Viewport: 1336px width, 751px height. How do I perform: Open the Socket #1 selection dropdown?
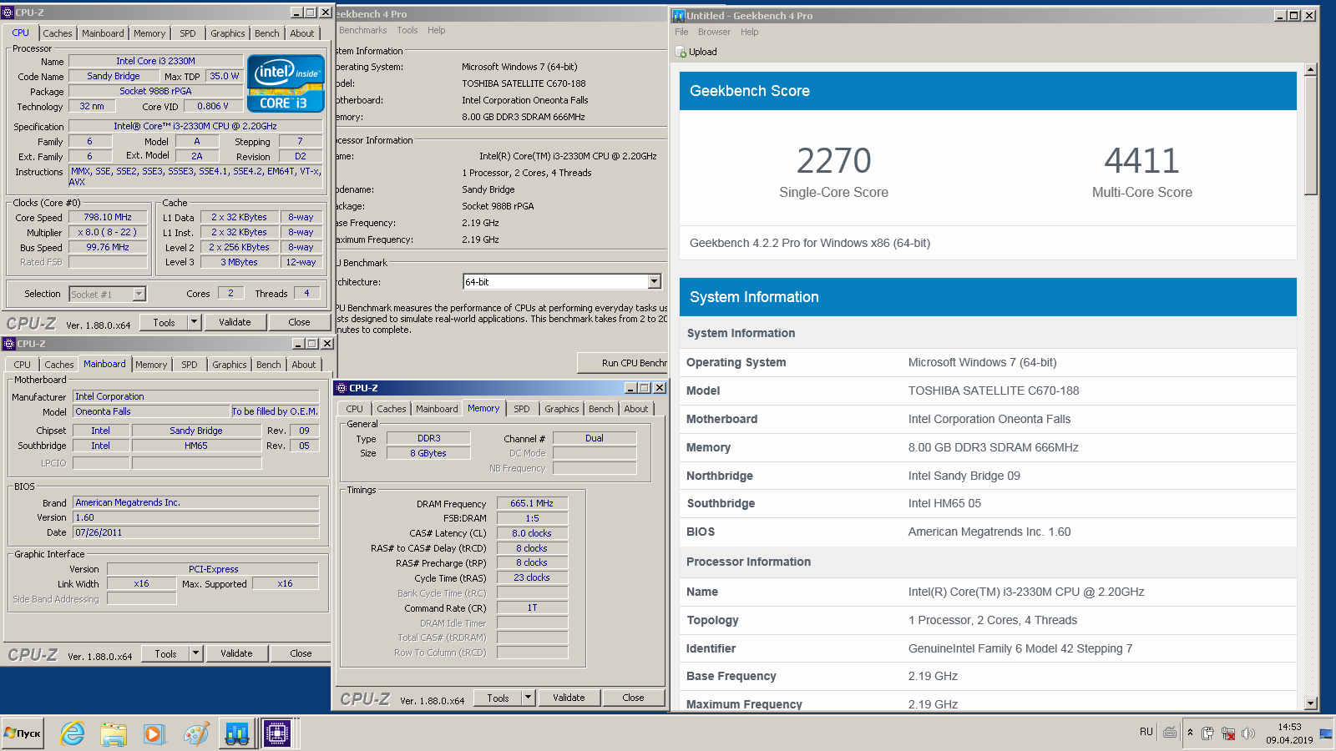139,294
